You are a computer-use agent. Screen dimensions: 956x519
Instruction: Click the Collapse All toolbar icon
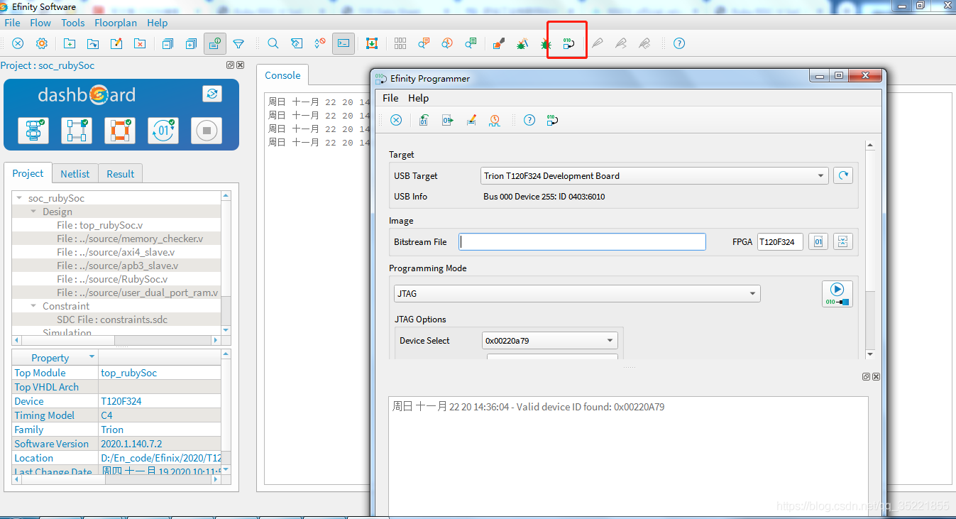click(167, 43)
